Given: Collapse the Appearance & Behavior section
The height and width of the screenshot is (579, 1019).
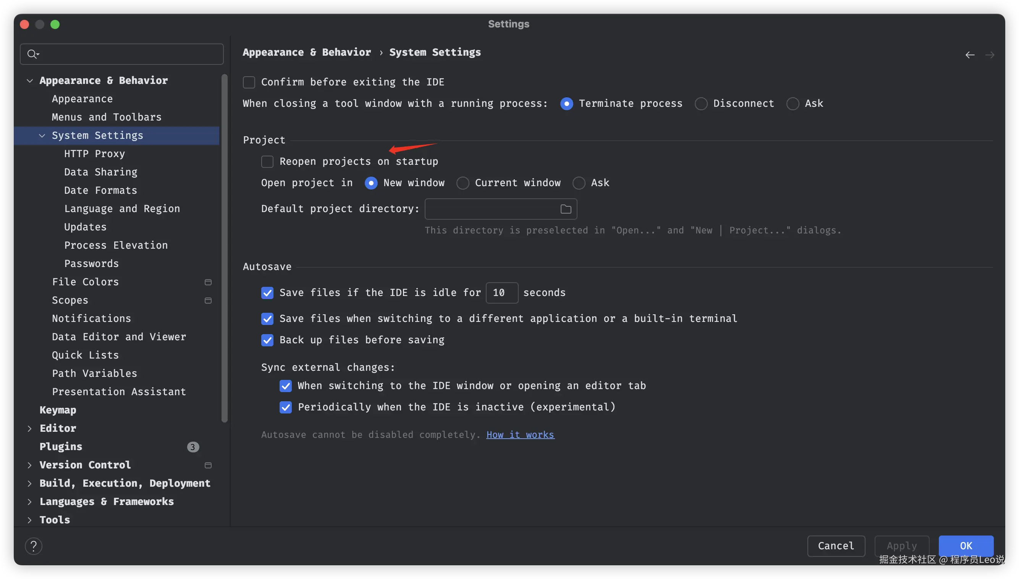Looking at the screenshot, I should 29,81.
